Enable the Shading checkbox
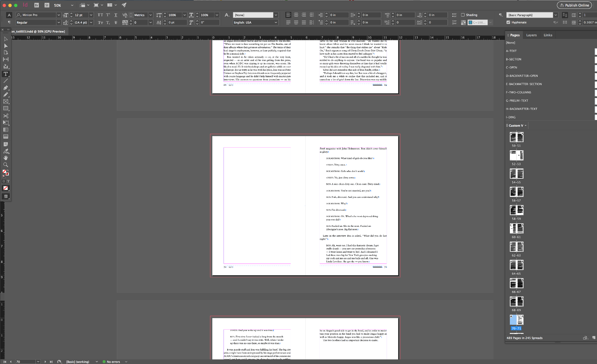Image resolution: width=597 pixels, height=364 pixels. click(463, 15)
